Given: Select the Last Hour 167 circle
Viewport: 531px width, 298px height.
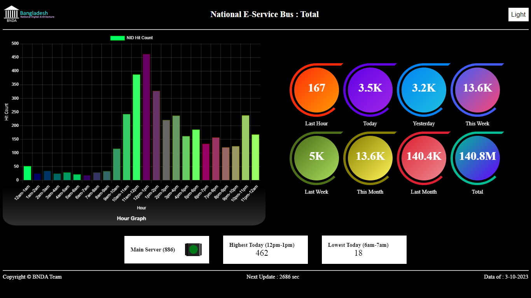Looking at the screenshot, I should pos(316,90).
